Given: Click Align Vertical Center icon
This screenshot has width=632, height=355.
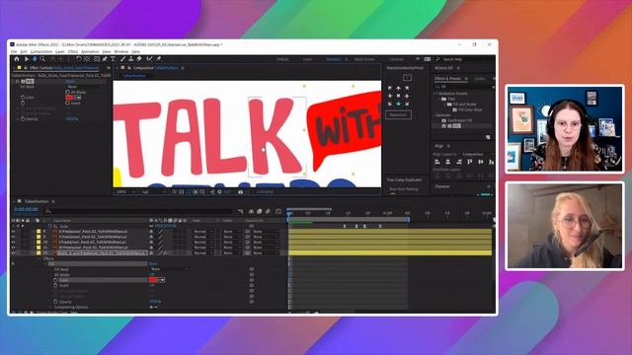Looking at the screenshot, I should tap(481, 162).
